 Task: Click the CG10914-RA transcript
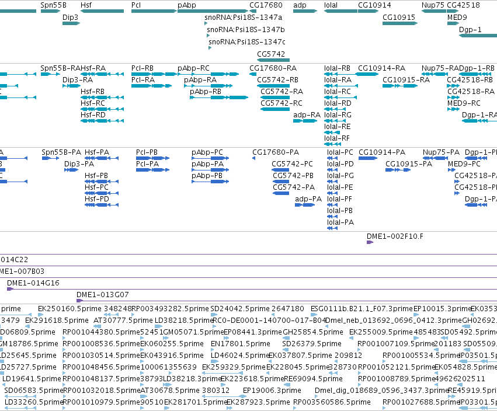tap(367, 74)
